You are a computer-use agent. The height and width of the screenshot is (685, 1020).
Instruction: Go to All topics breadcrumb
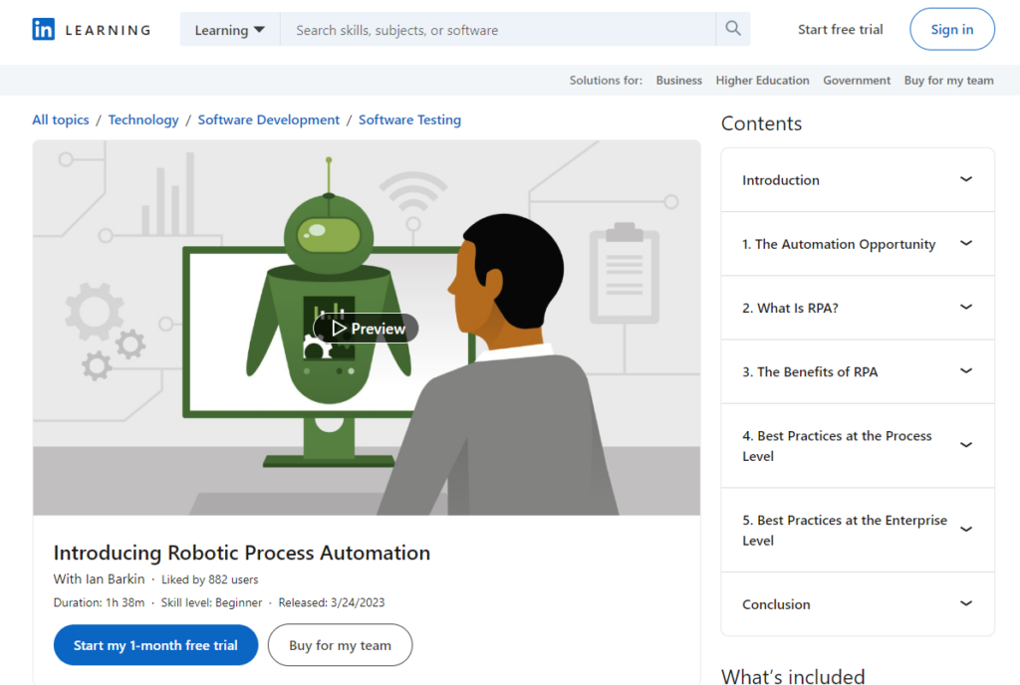point(61,119)
